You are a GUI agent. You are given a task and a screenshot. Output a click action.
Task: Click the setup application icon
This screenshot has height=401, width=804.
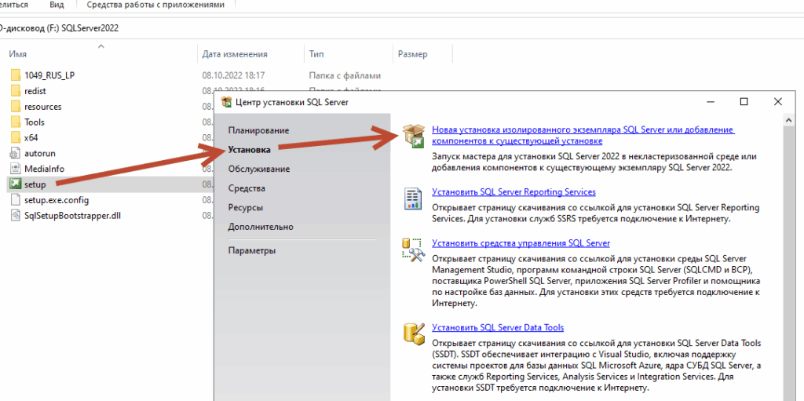tap(16, 184)
